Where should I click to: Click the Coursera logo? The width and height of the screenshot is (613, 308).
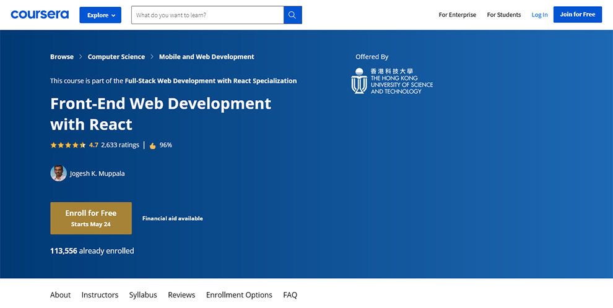[40, 15]
